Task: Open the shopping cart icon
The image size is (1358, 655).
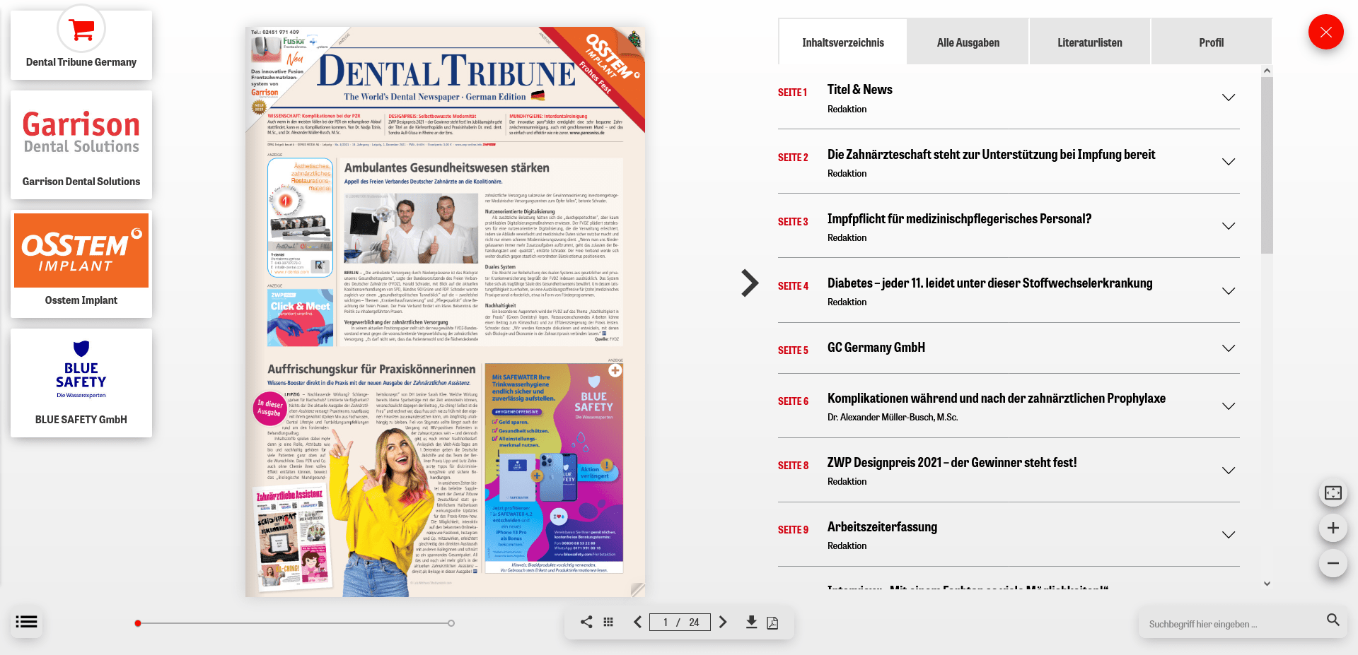Action: [81, 29]
